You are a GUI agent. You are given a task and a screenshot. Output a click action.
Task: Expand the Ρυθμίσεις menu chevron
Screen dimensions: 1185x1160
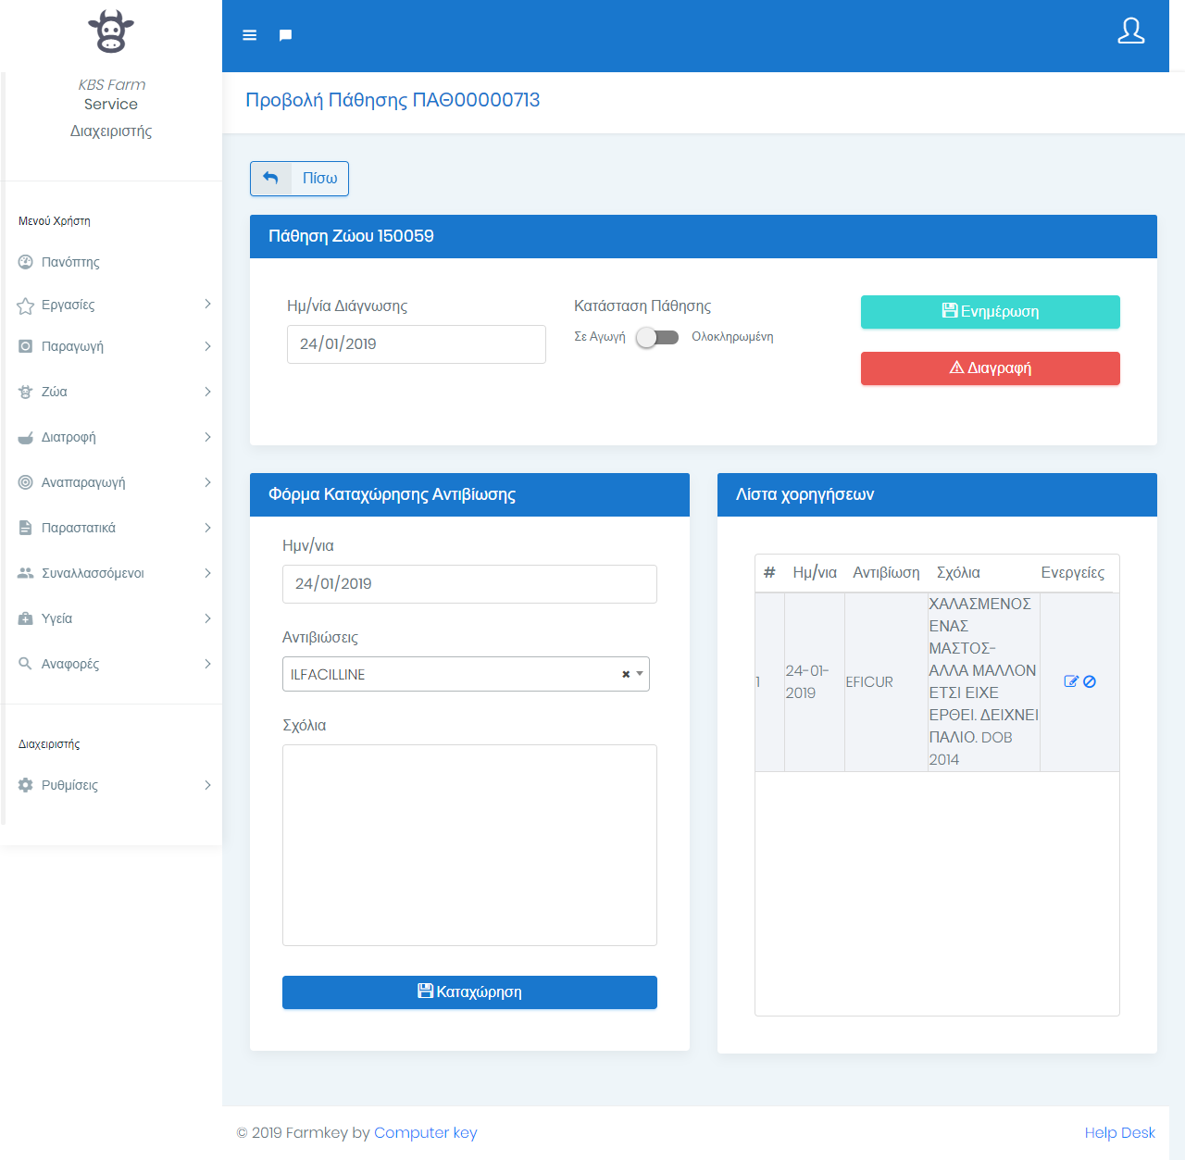(x=207, y=785)
